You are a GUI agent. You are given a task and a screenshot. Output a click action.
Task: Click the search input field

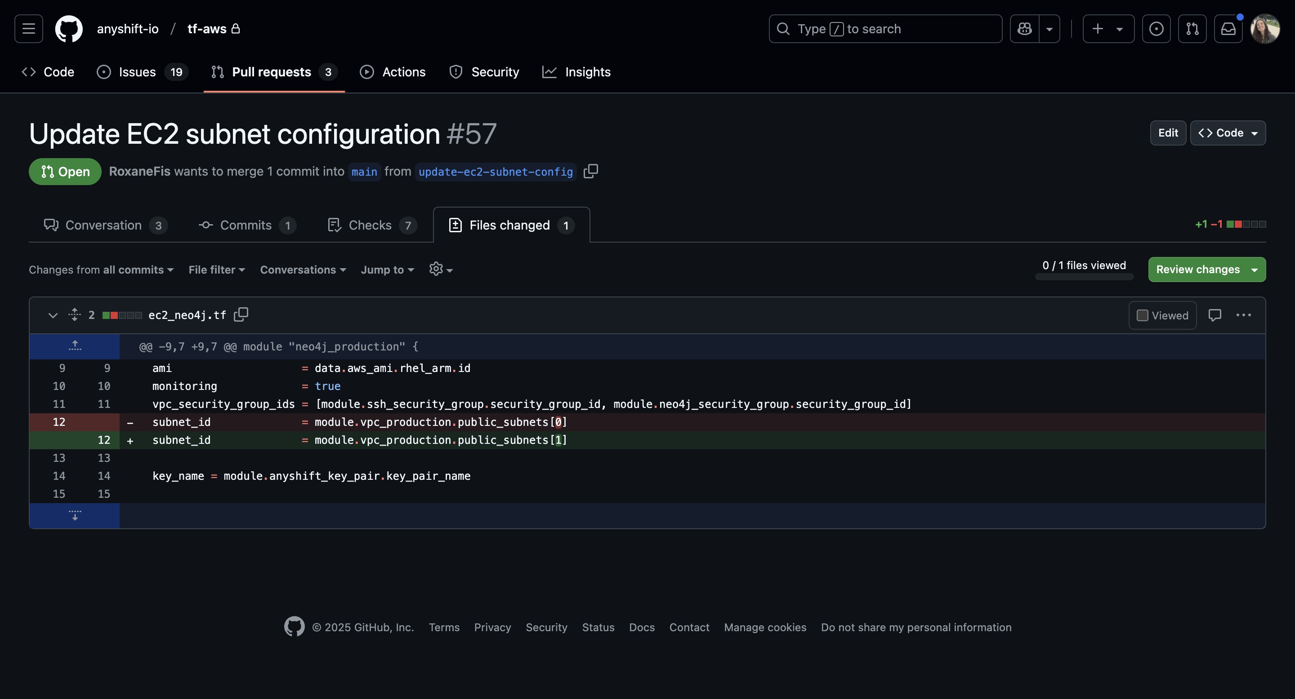coord(885,29)
